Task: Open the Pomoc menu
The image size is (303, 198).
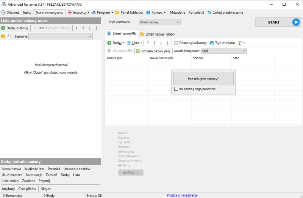Action: tap(156, 13)
